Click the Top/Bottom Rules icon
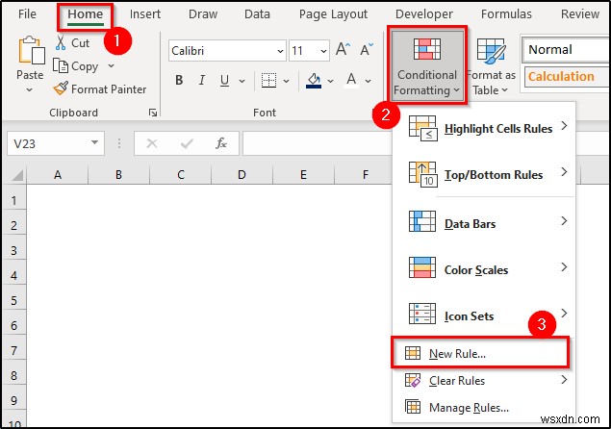Screen dimensions: 611x429 pyautogui.click(x=422, y=174)
